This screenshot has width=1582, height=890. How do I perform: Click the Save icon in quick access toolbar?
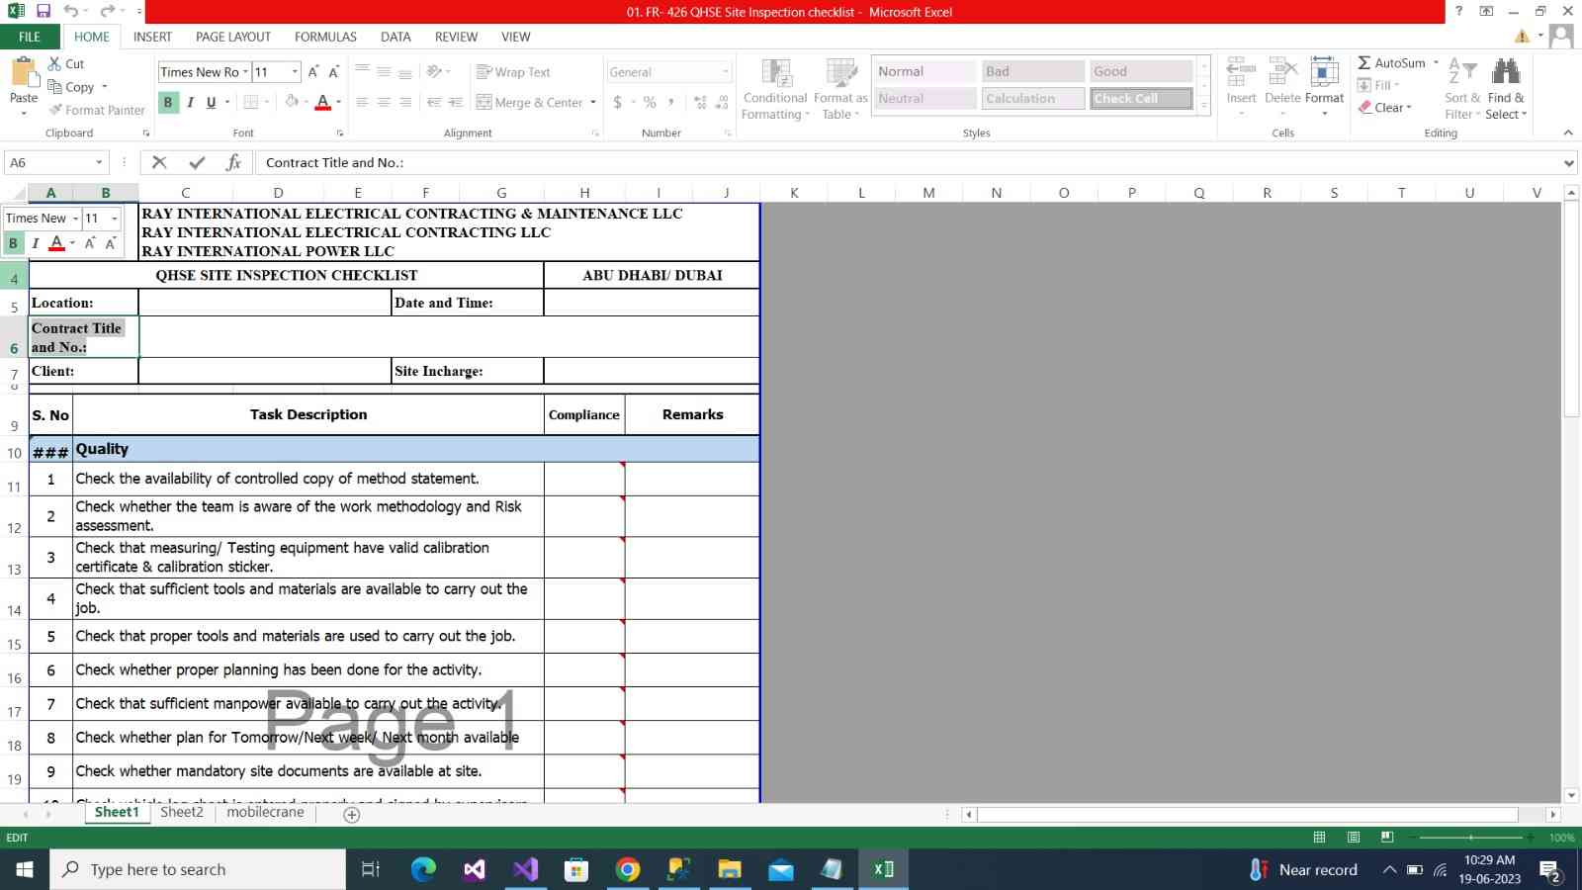click(44, 11)
